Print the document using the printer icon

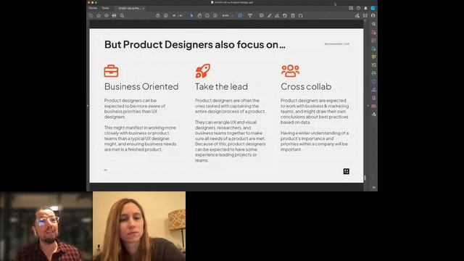114,15
